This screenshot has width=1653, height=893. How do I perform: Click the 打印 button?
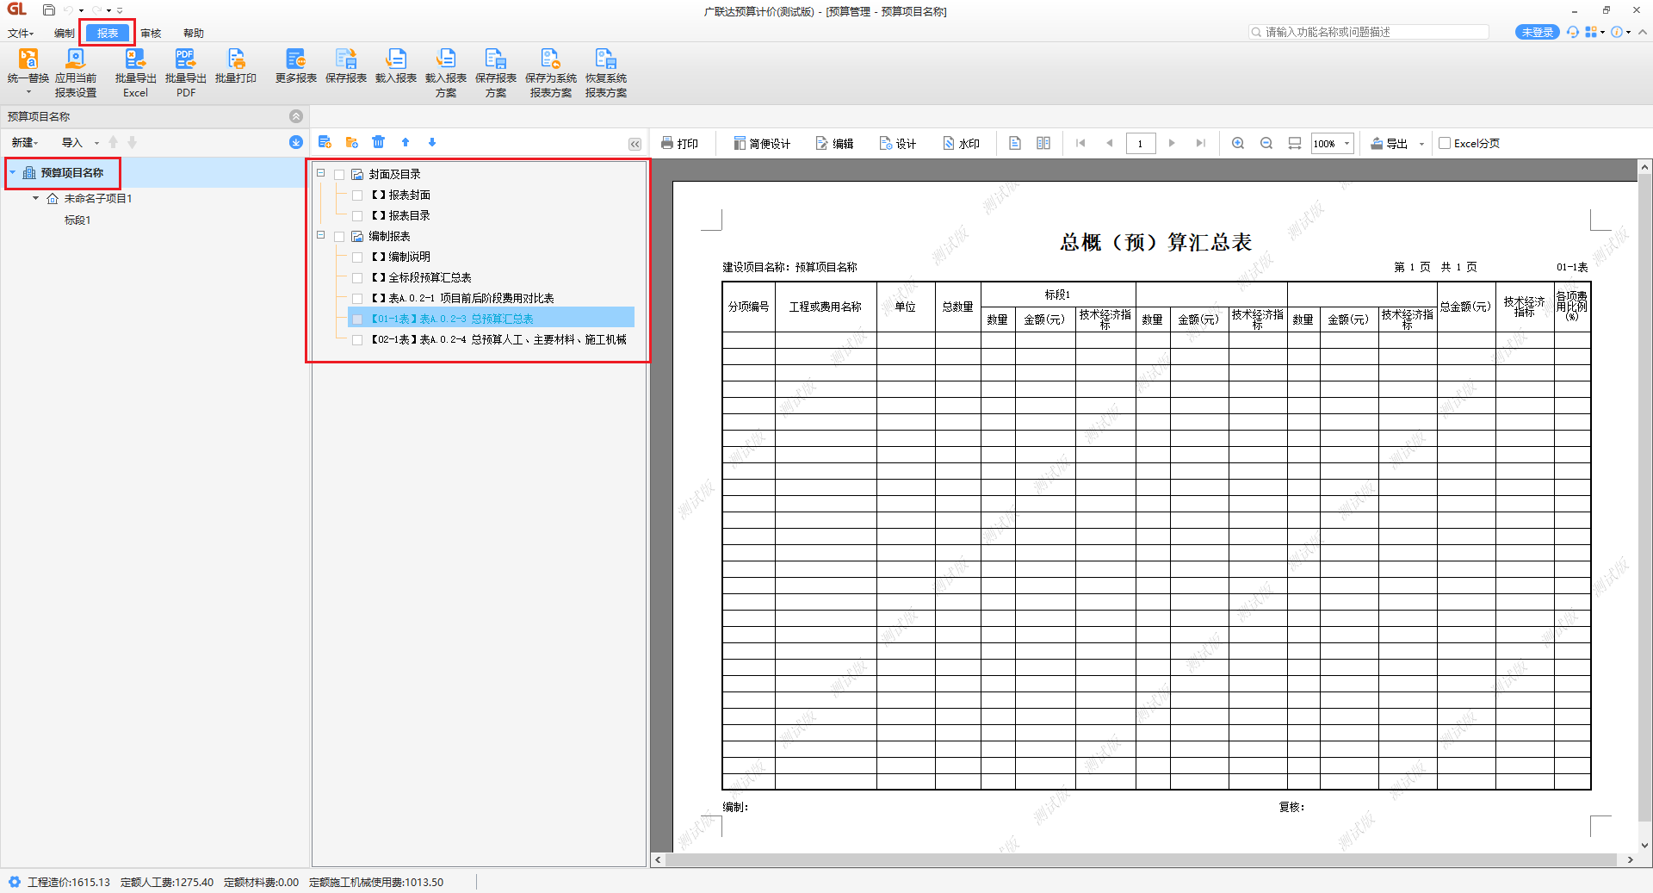tap(679, 143)
